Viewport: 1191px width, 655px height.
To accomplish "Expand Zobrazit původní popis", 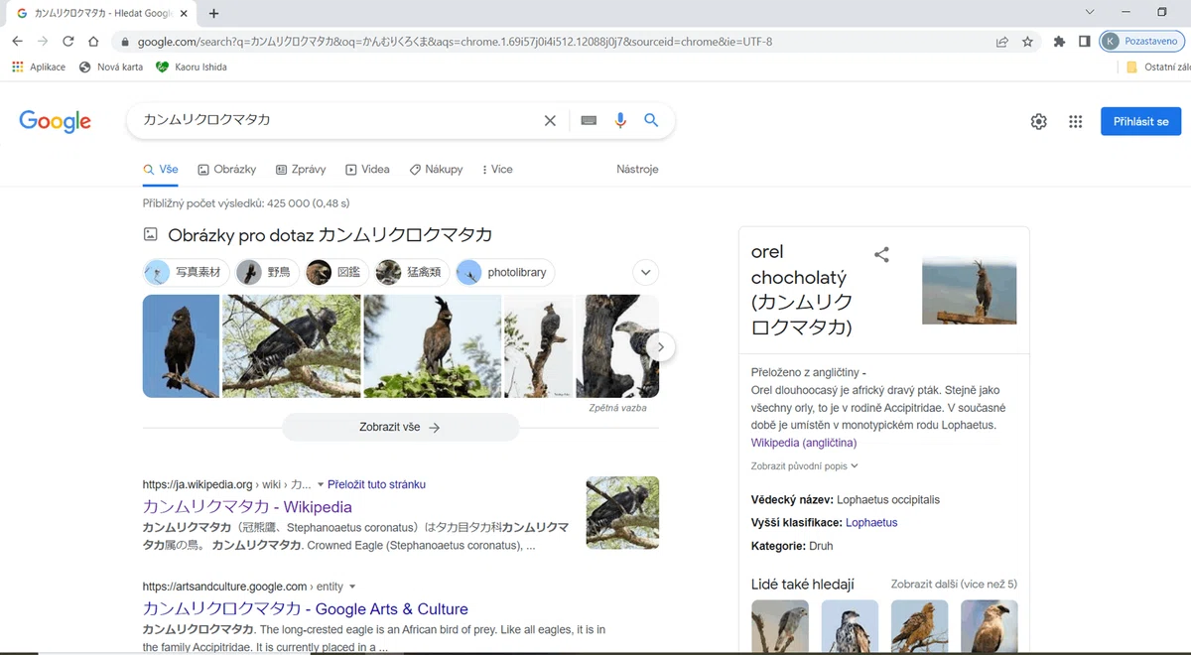I will (805, 465).
